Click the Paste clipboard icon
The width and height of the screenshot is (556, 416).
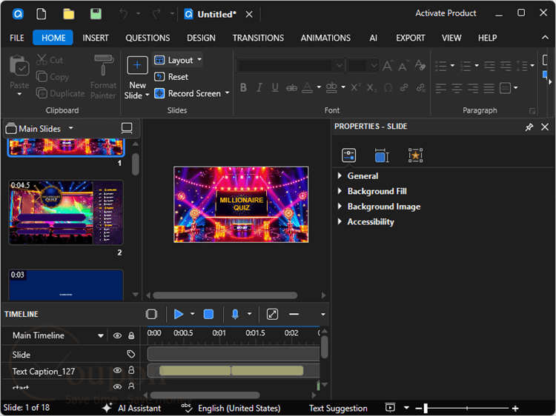point(19,66)
